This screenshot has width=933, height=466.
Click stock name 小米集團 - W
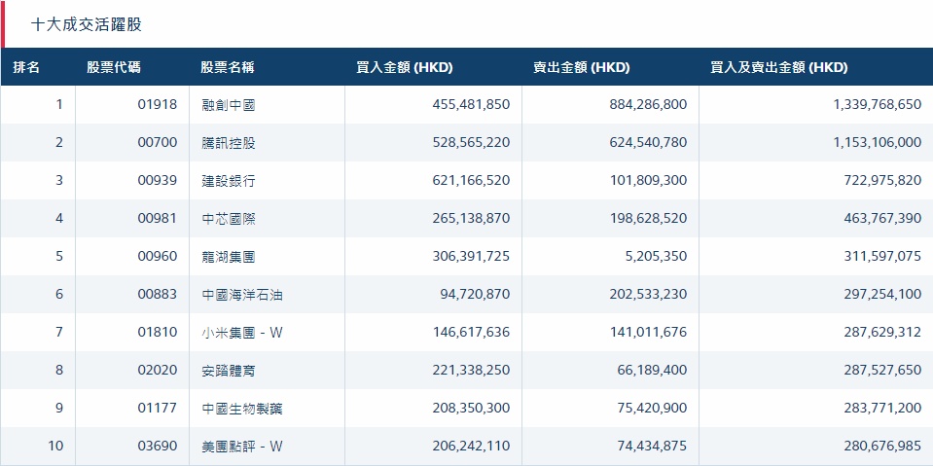coord(242,333)
